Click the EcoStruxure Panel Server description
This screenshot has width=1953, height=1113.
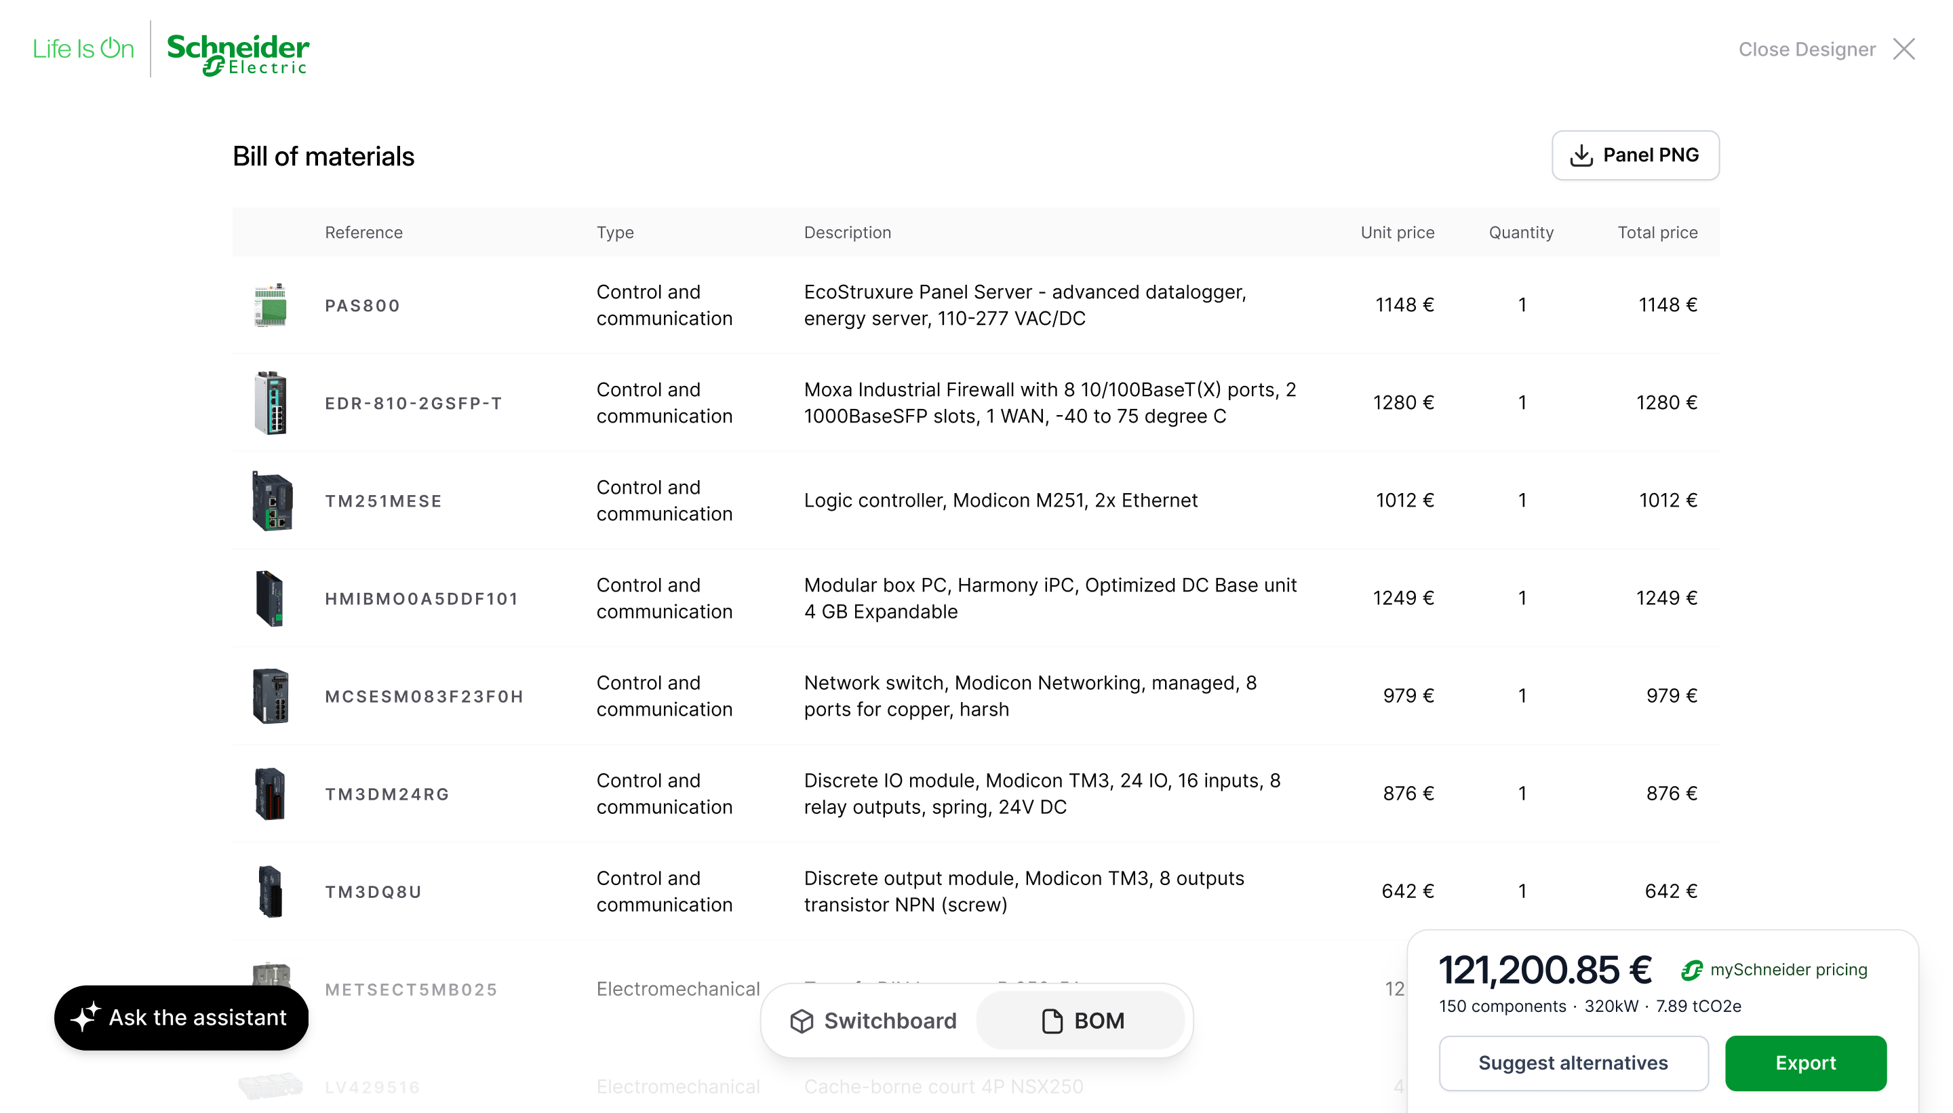click(x=1025, y=305)
